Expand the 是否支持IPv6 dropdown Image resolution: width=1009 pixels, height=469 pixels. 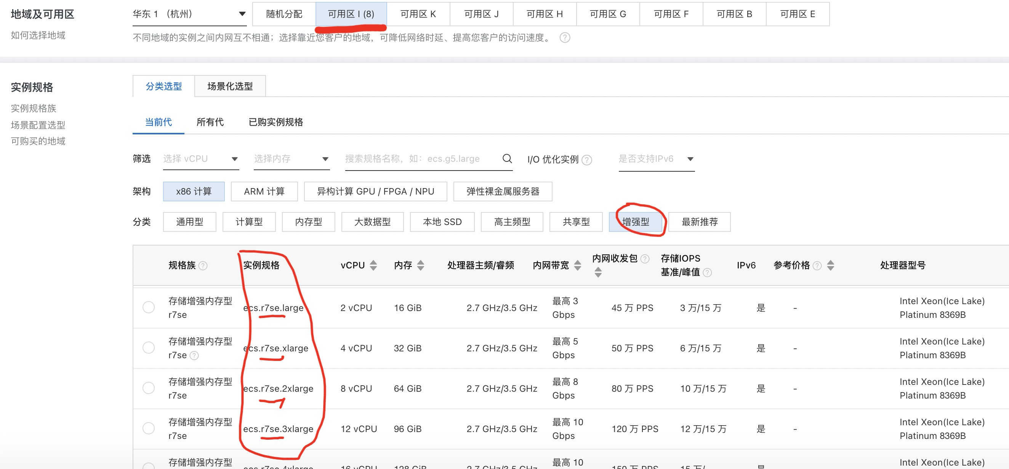point(656,159)
